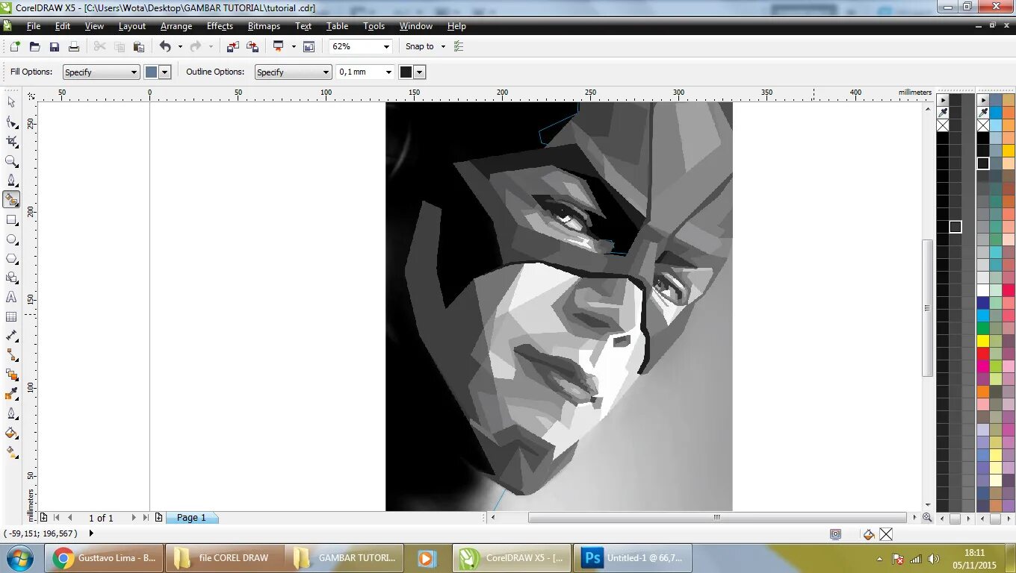Image resolution: width=1016 pixels, height=573 pixels.
Task: Select the Polygon tool
Action: click(x=11, y=259)
